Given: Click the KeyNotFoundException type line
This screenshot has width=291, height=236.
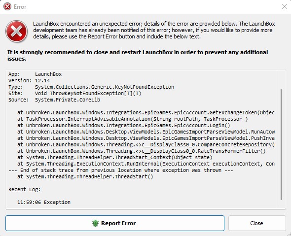Looking at the screenshot, I should point(91,87).
